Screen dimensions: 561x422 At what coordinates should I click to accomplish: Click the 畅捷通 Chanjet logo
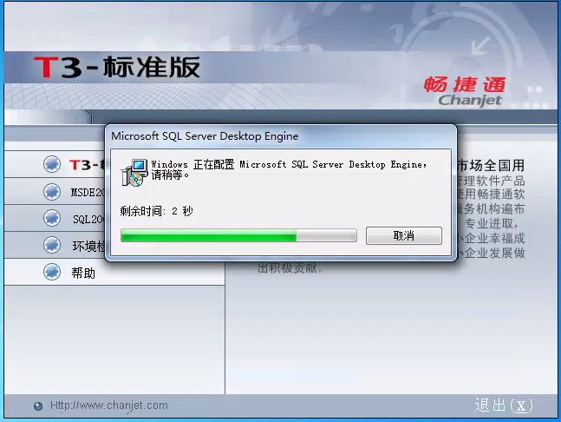(465, 92)
